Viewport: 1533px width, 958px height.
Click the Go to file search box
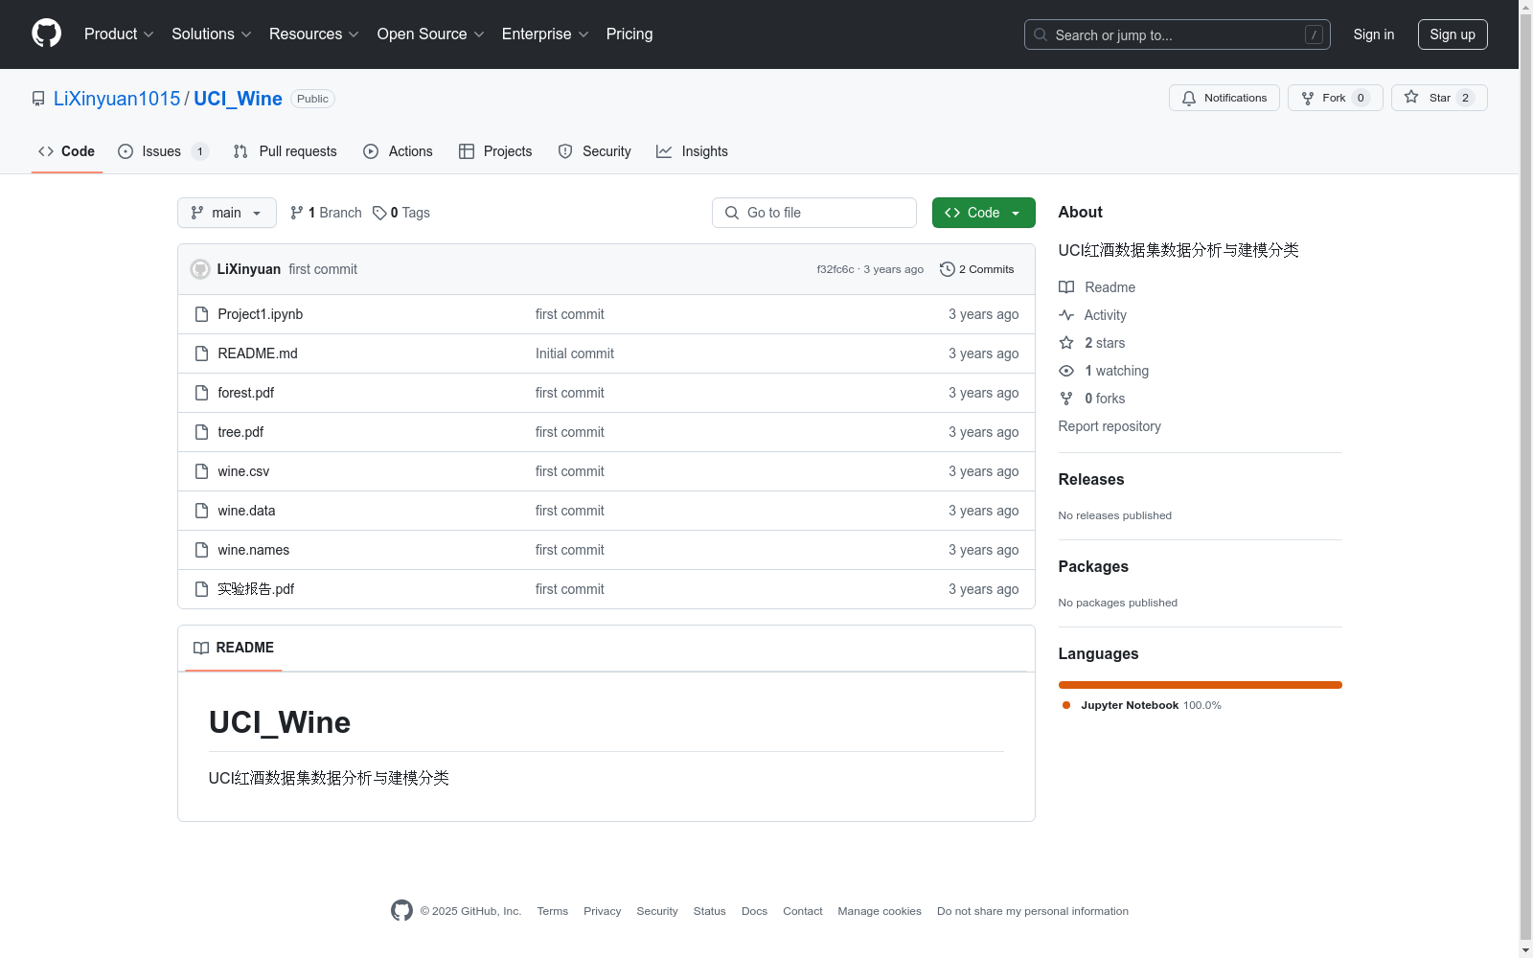tap(814, 213)
